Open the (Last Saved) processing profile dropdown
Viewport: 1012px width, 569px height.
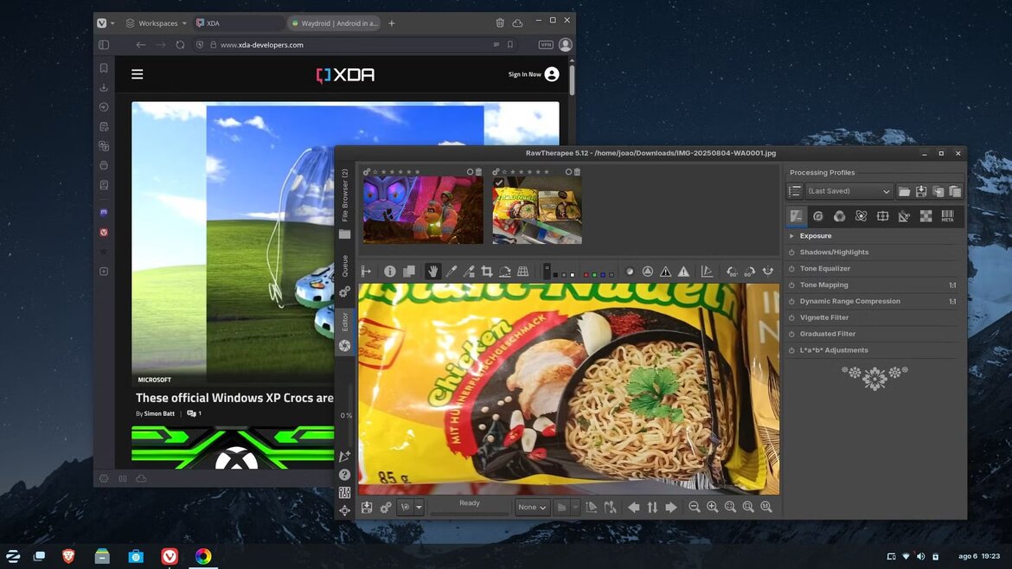(x=848, y=190)
